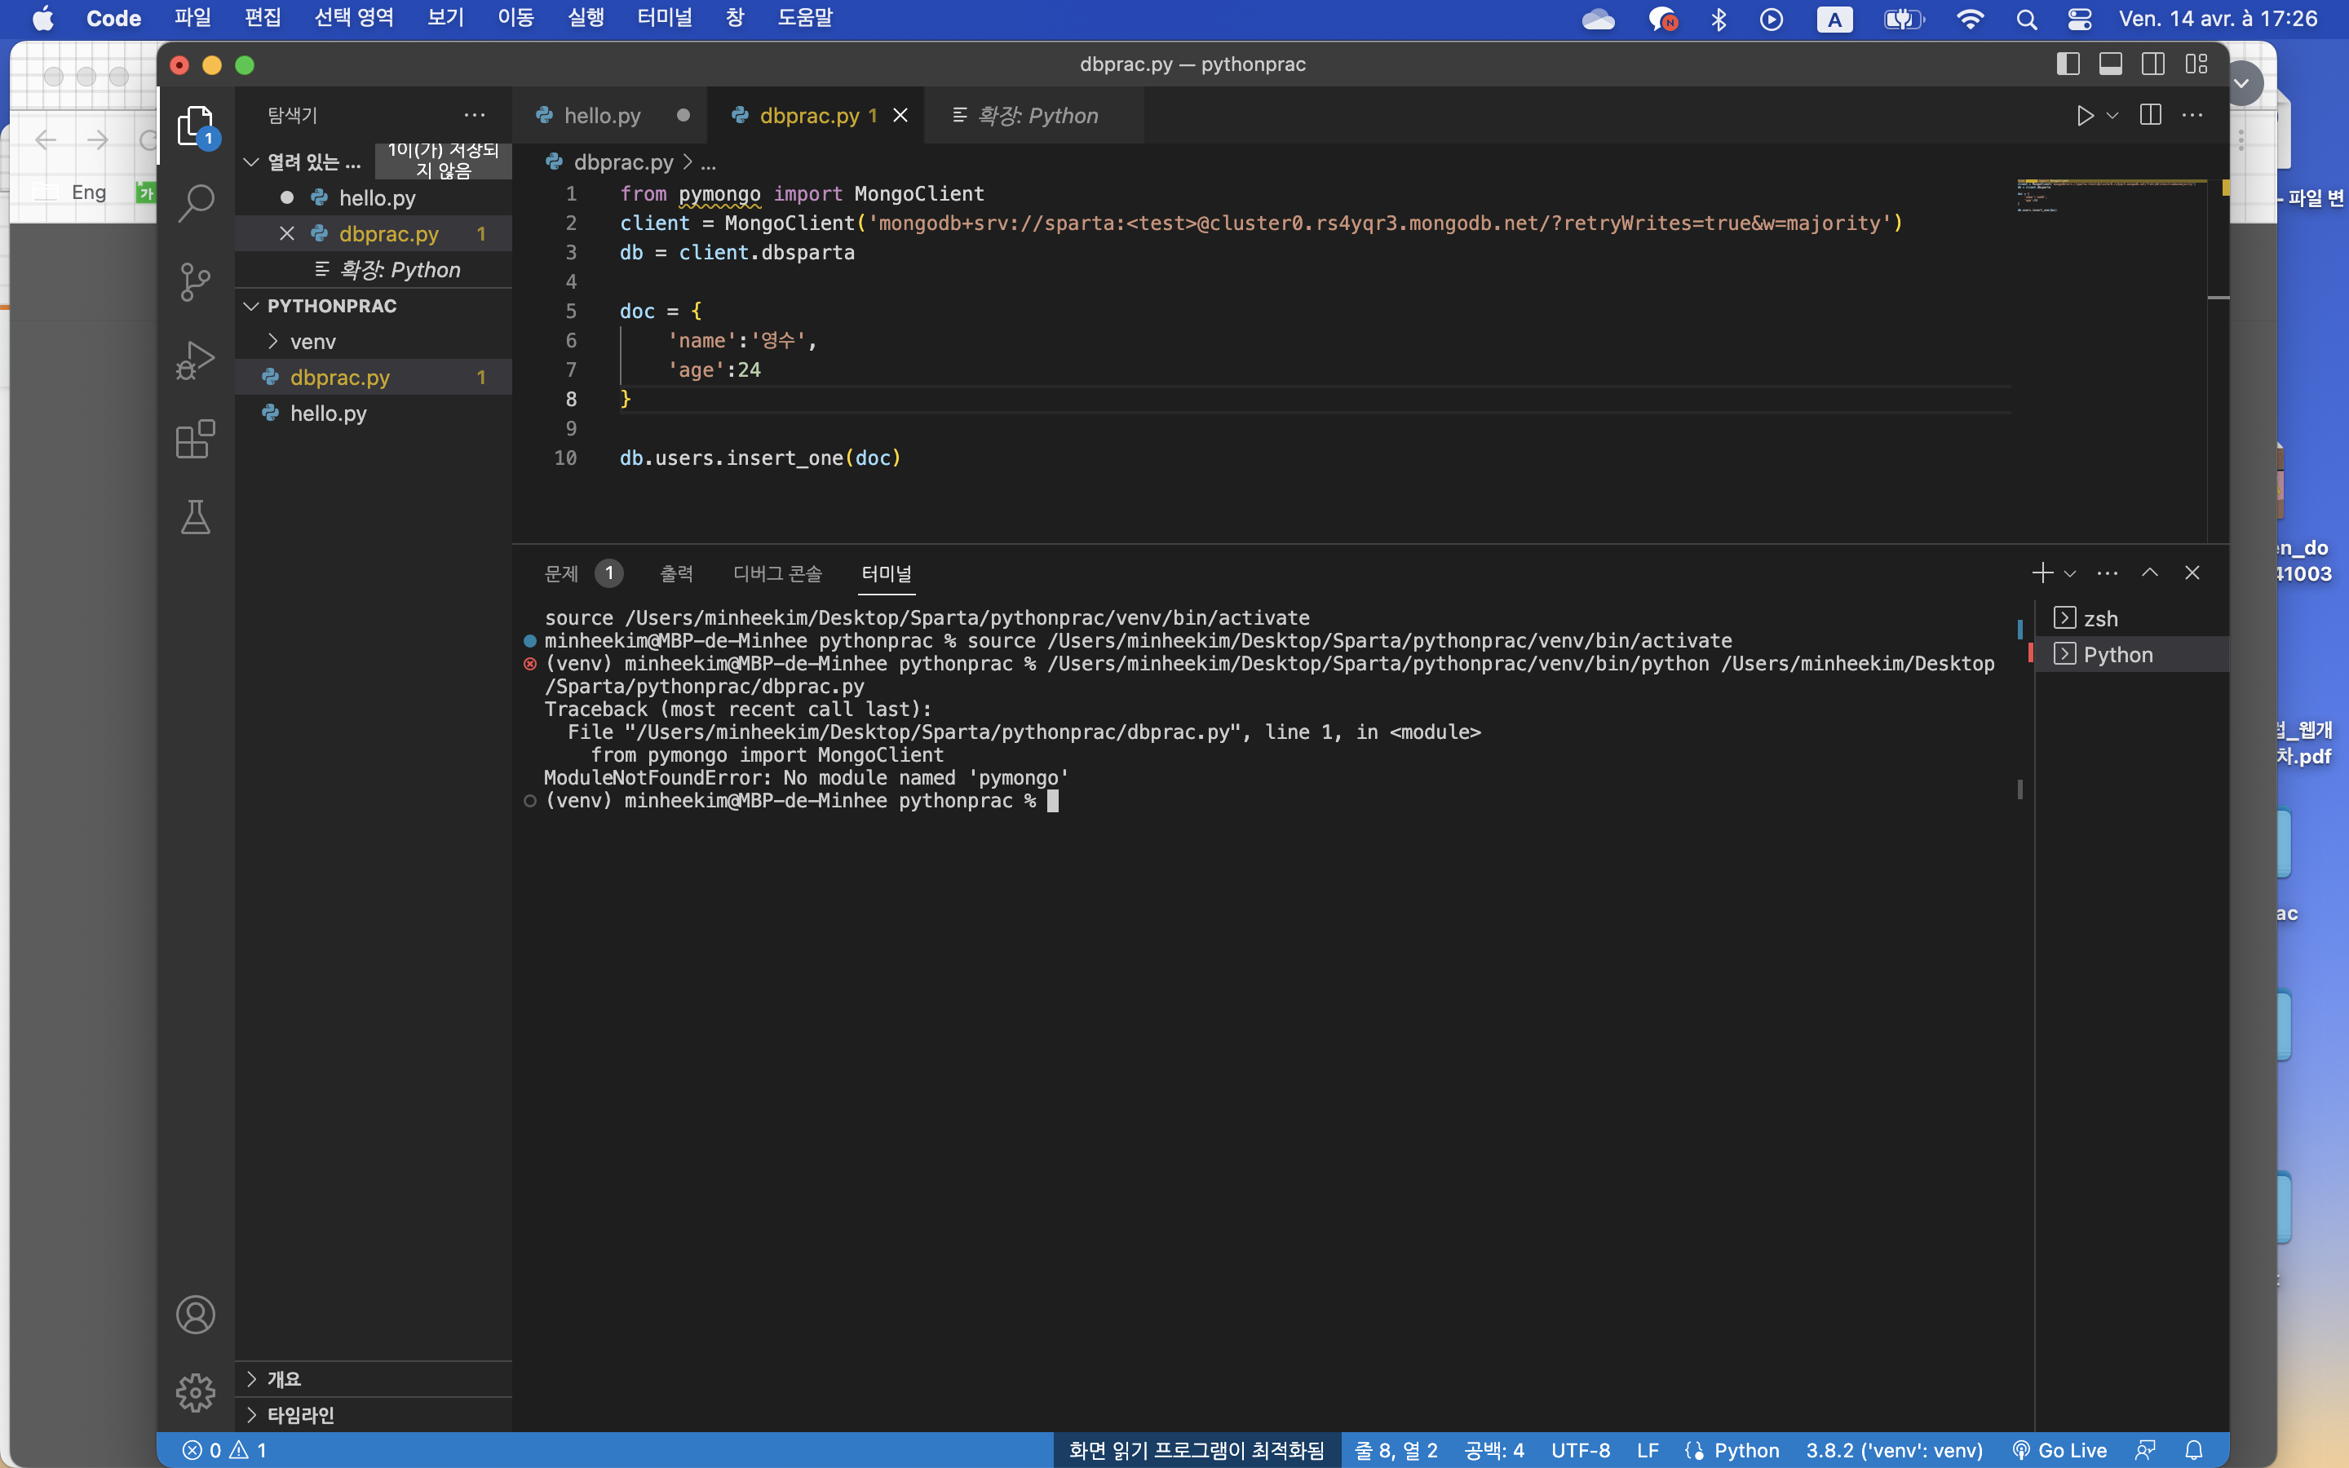Viewport: 2349px width, 1468px height.
Task: Open terminal launch profile dropdown
Action: point(2069,573)
